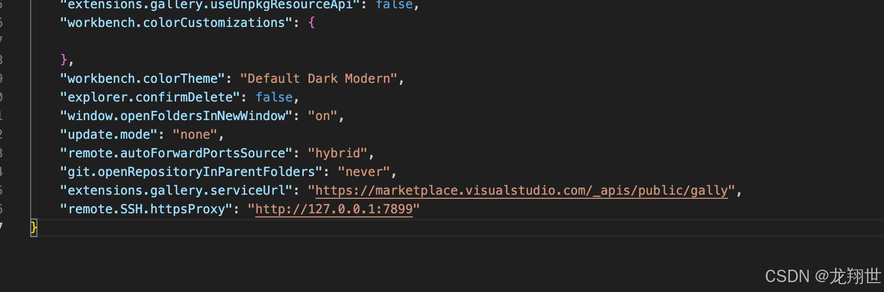Screen dimensions: 884x292
Task: Click the false value of useUnpkgResourceApi
Action: (x=395, y=5)
